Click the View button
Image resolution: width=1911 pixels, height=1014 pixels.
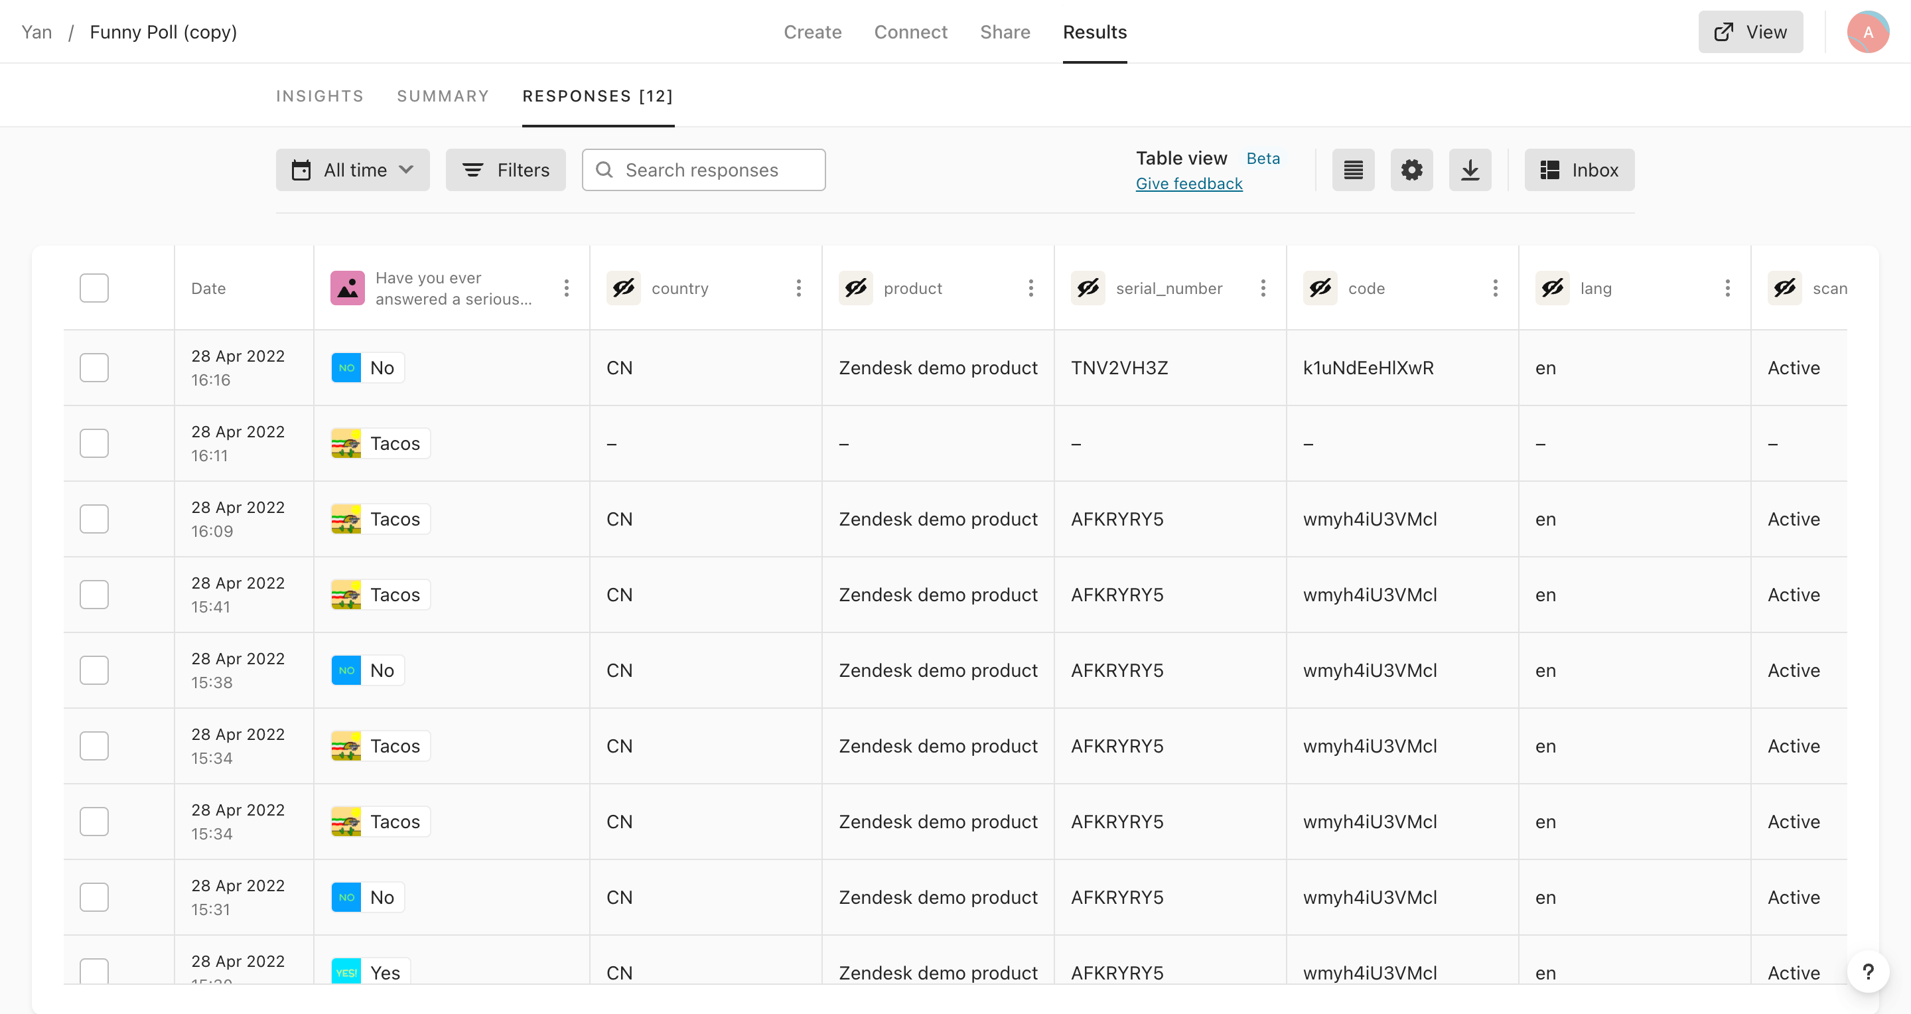(x=1750, y=32)
